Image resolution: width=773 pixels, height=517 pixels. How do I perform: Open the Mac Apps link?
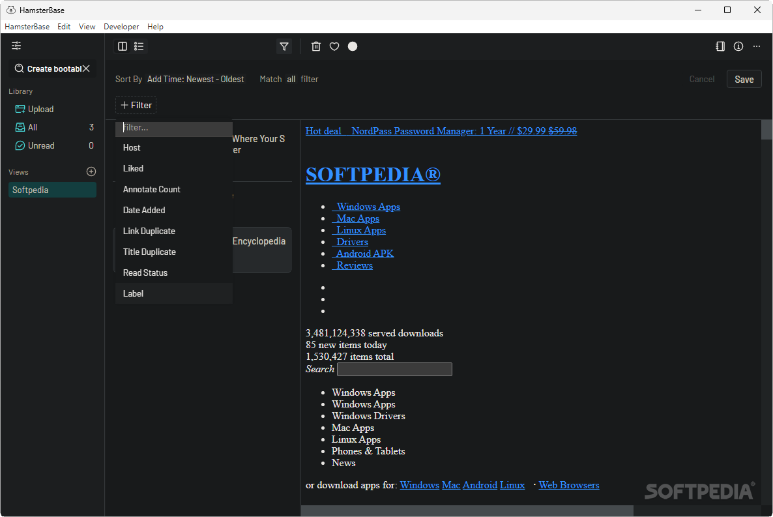355,218
